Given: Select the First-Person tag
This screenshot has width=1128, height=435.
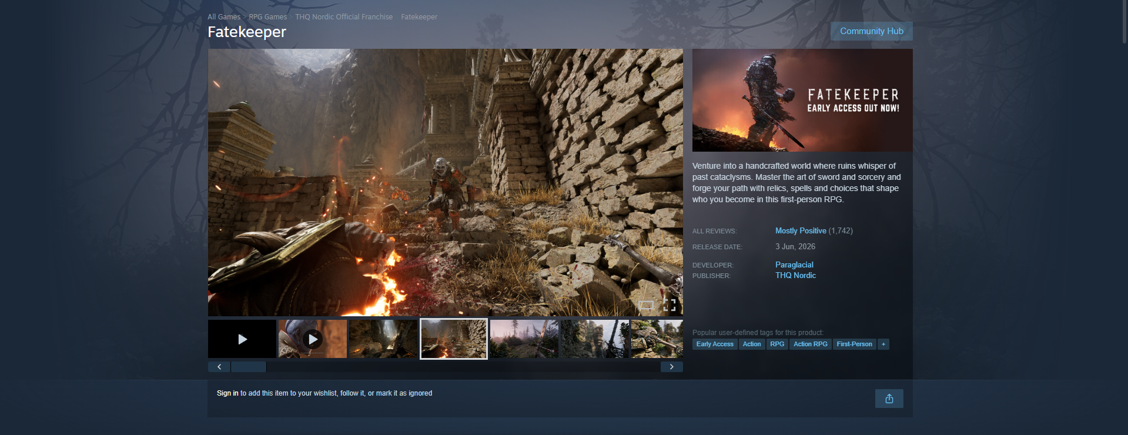Looking at the screenshot, I should pyautogui.click(x=854, y=344).
